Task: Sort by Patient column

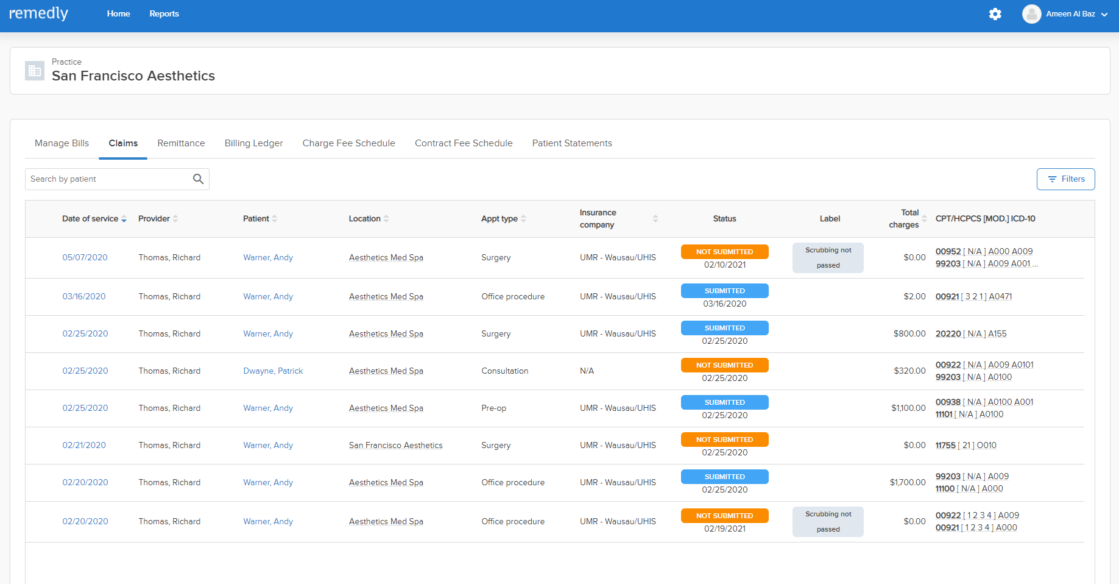Action: (260, 219)
